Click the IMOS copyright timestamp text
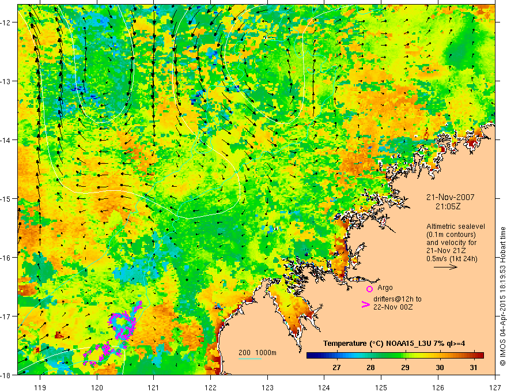Viewport: 507px width, 392px height. click(502, 296)
